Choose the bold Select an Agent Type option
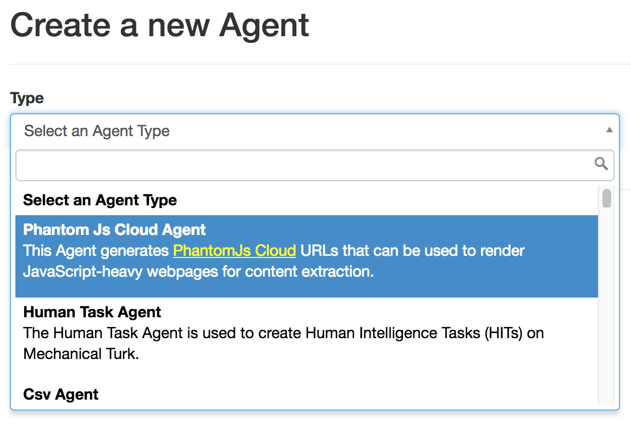The image size is (631, 426). (x=100, y=200)
